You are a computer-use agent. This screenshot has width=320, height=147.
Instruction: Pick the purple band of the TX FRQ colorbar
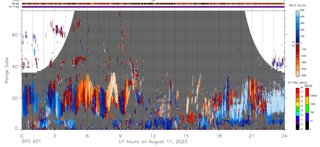(298, 122)
